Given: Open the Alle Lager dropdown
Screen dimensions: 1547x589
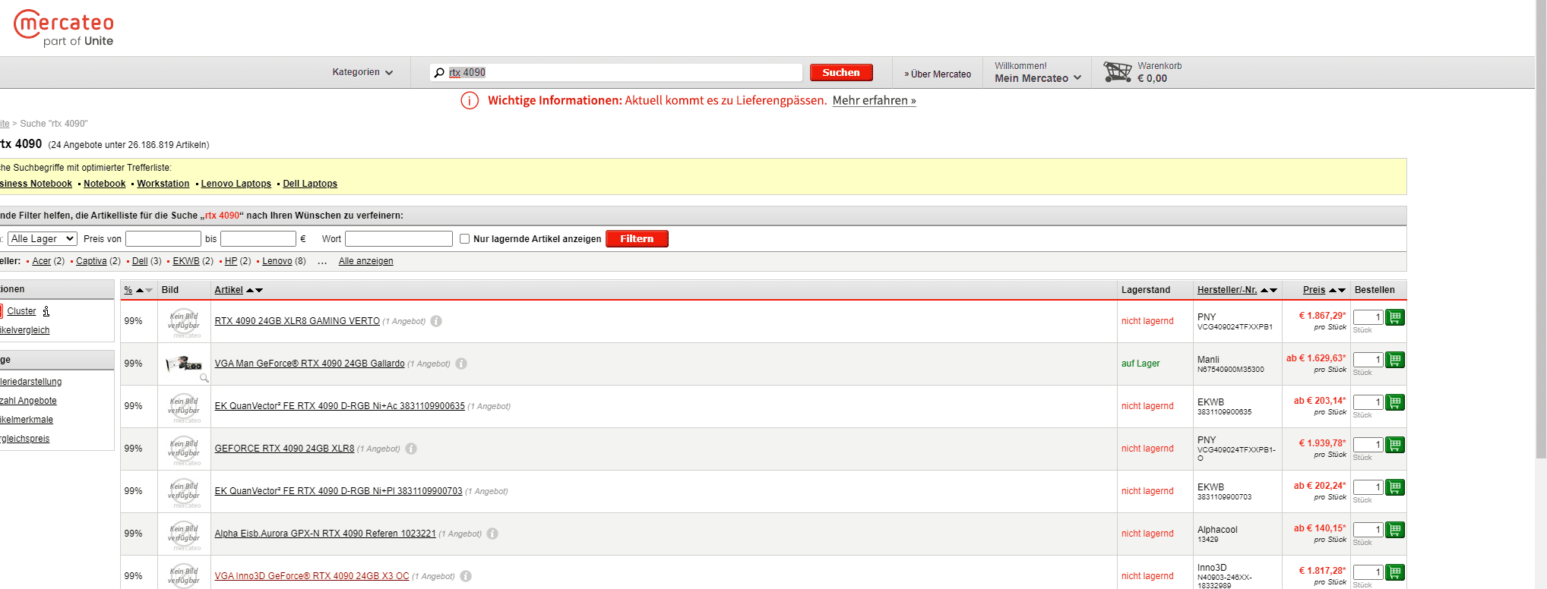Looking at the screenshot, I should point(43,238).
